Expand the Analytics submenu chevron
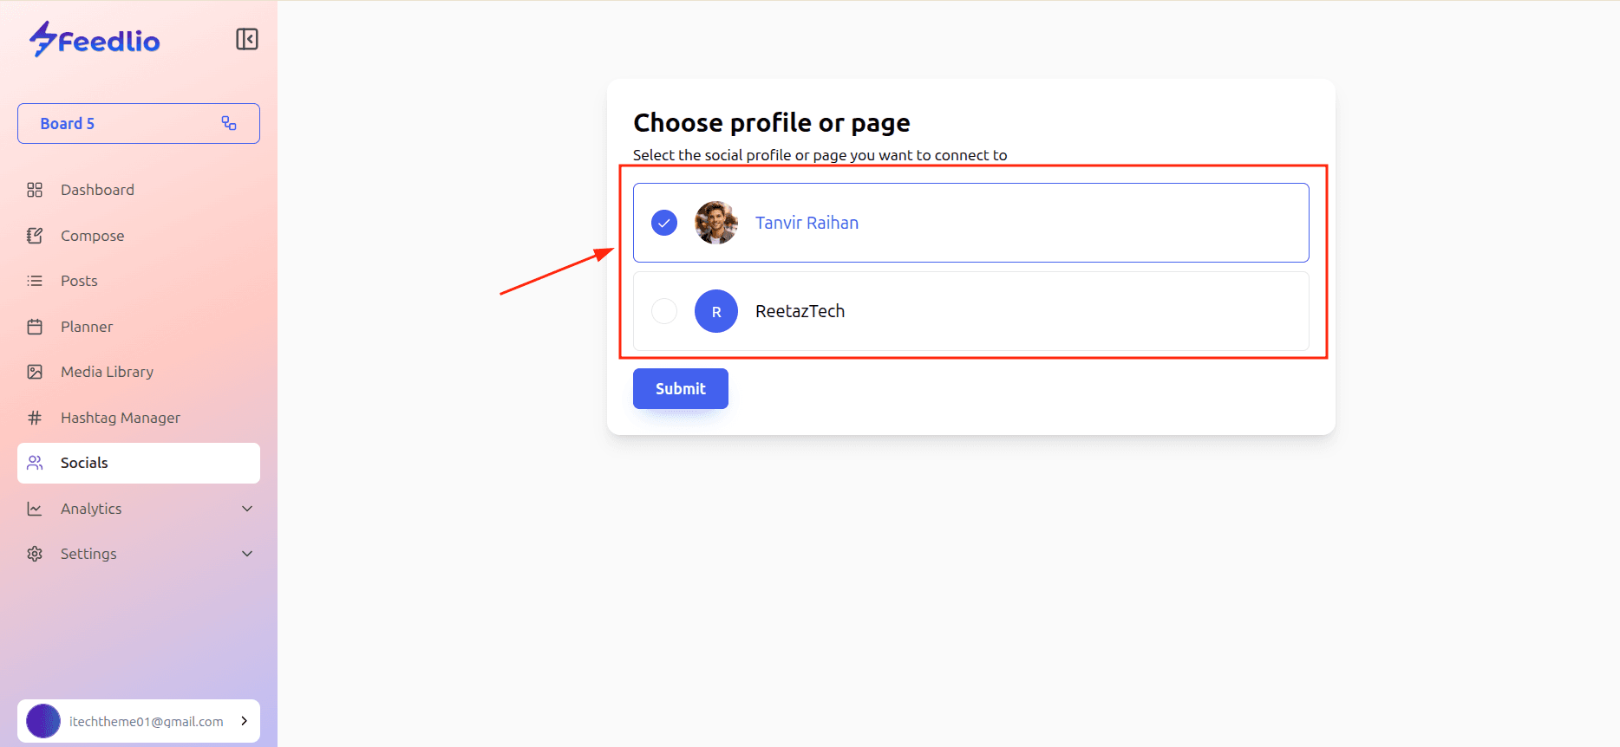Viewport: 1620px width, 747px height. click(247, 509)
